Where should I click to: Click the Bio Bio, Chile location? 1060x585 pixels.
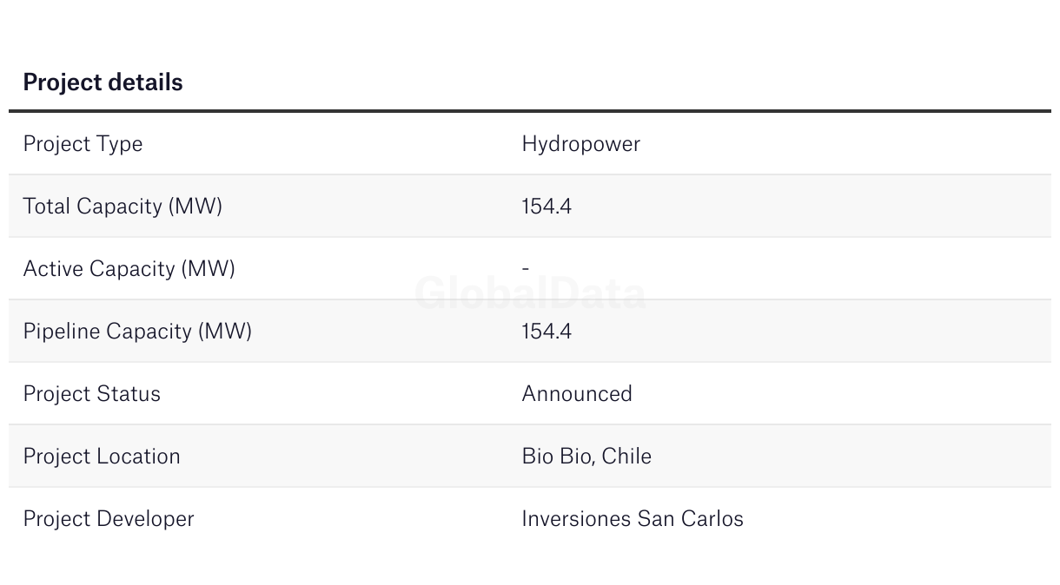586,457
